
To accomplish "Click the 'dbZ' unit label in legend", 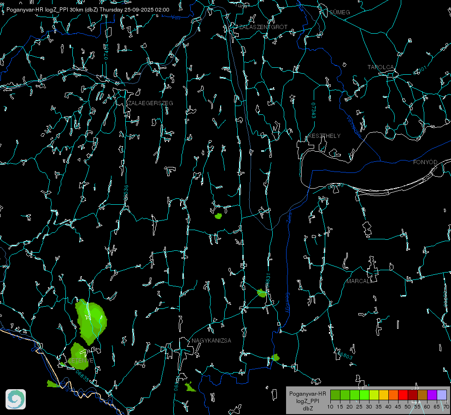I will pyautogui.click(x=308, y=409).
